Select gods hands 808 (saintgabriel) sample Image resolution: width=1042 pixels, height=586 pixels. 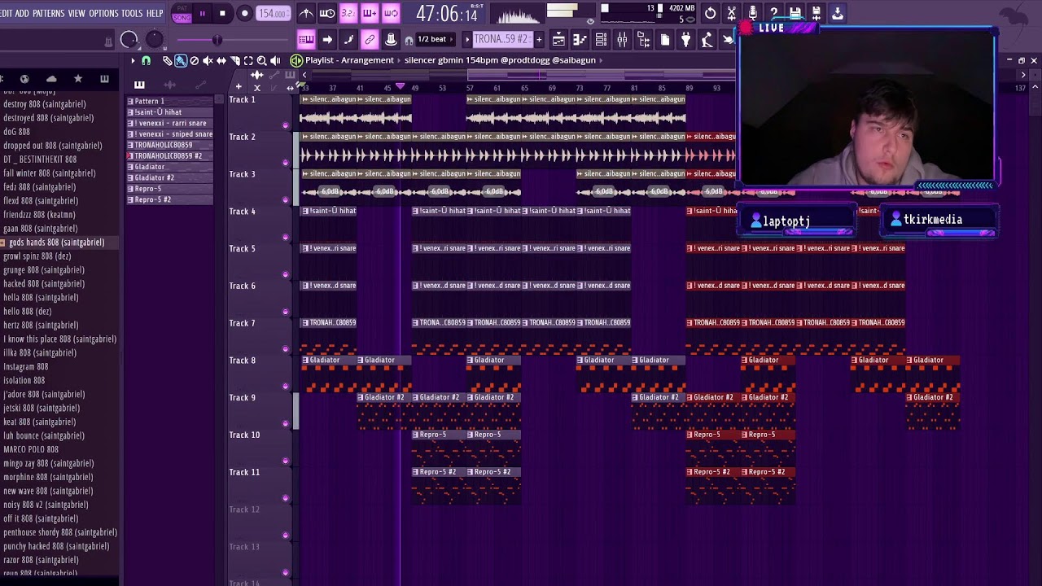point(56,243)
